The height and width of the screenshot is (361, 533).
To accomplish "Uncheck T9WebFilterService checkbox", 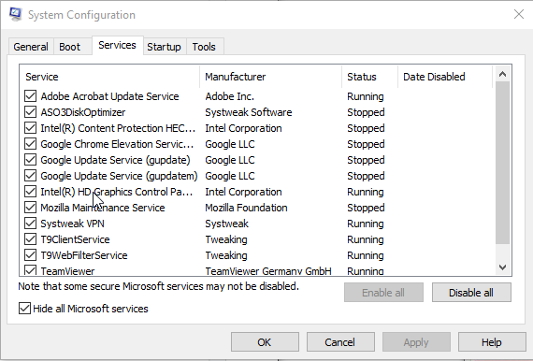I will click(x=30, y=255).
